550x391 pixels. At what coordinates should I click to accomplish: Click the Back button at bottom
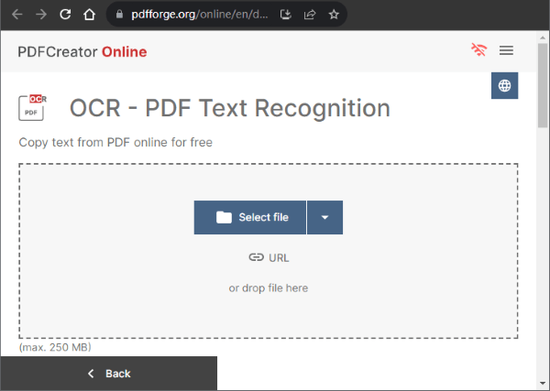(x=109, y=374)
